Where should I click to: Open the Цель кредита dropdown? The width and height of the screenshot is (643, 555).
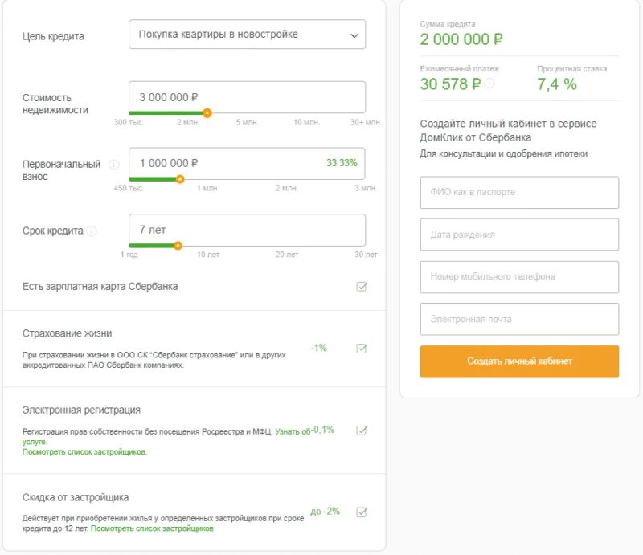click(247, 35)
